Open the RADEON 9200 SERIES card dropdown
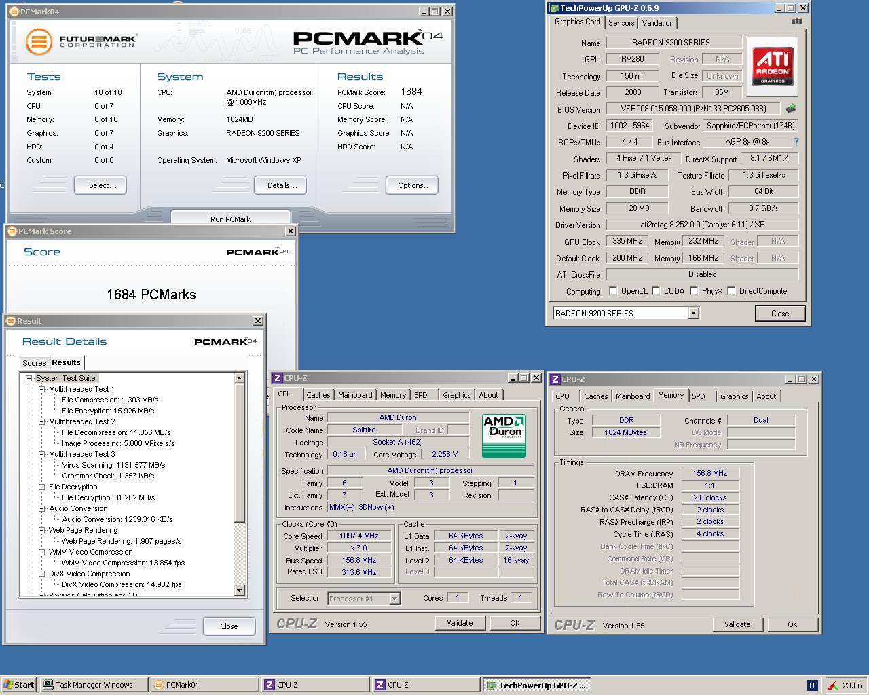This screenshot has height=695, width=869. [x=693, y=314]
